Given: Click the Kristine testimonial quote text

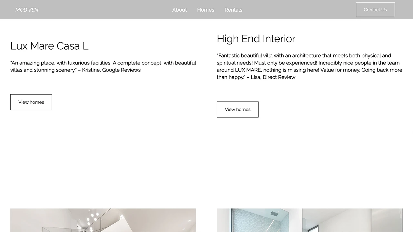Looking at the screenshot, I should point(103,66).
